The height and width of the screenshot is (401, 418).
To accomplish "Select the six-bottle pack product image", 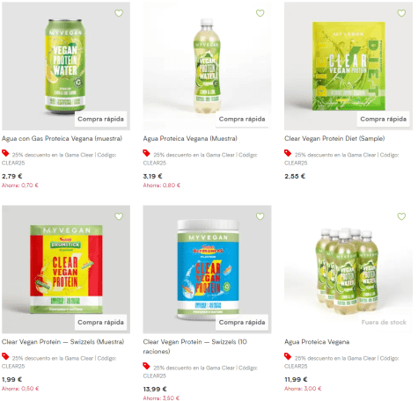I will (348, 269).
